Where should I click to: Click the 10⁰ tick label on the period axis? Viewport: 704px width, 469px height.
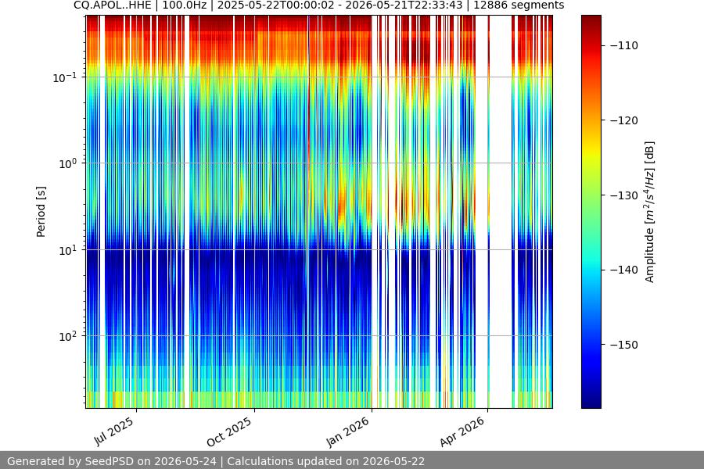pyautogui.click(x=67, y=163)
